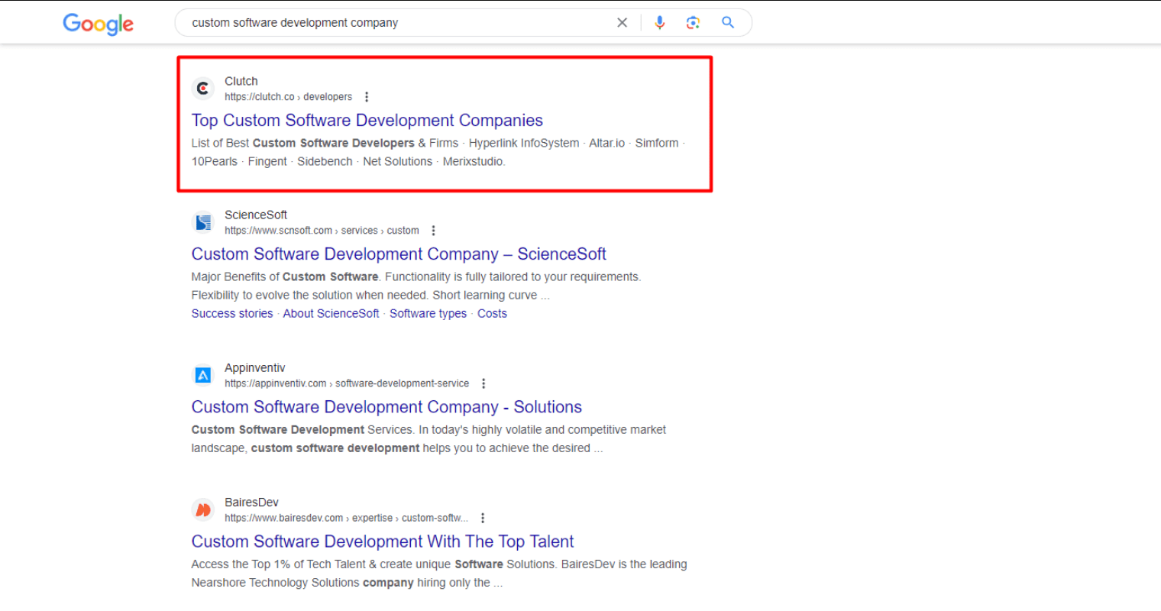Click the 'Access the Top 1%' snippet
1161x611 pixels.
(439, 573)
